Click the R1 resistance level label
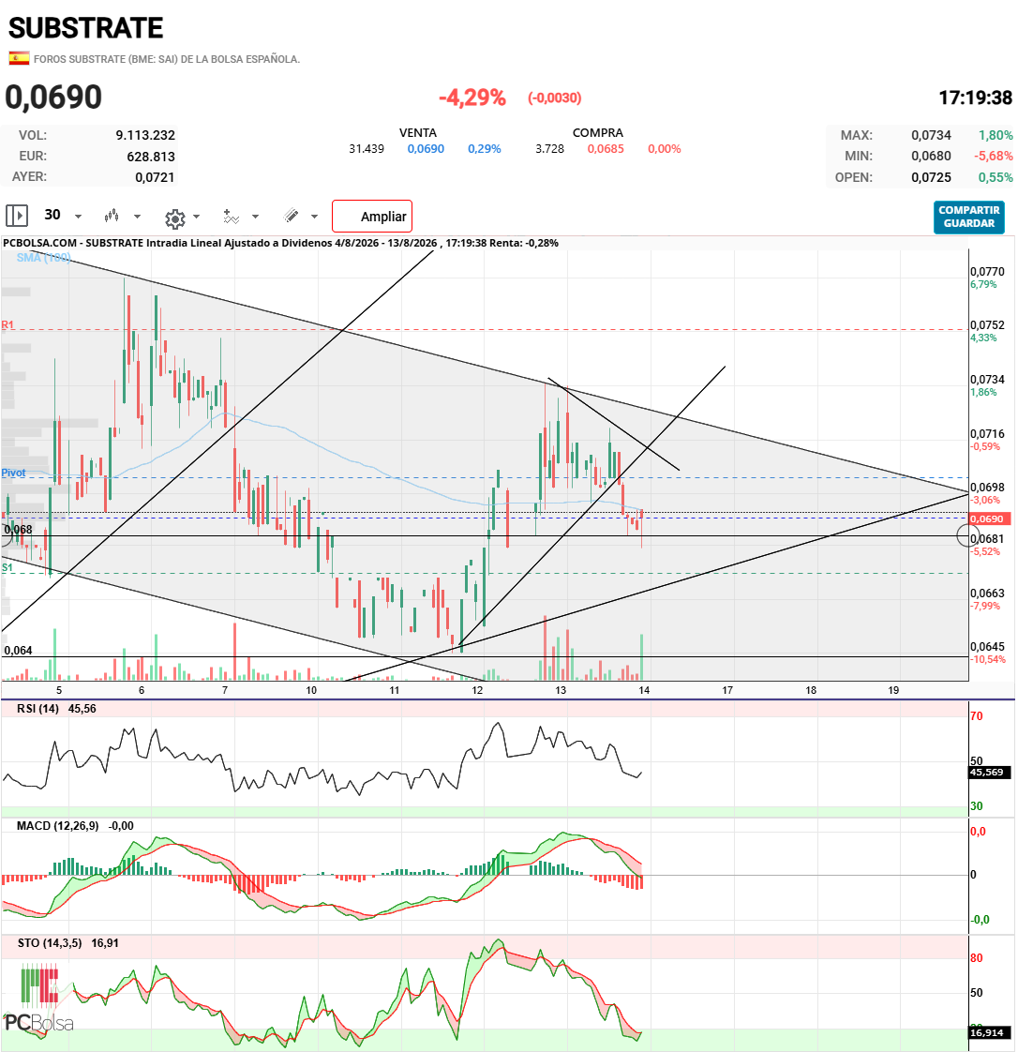Viewport: 1018px width, 1052px height. point(7,324)
